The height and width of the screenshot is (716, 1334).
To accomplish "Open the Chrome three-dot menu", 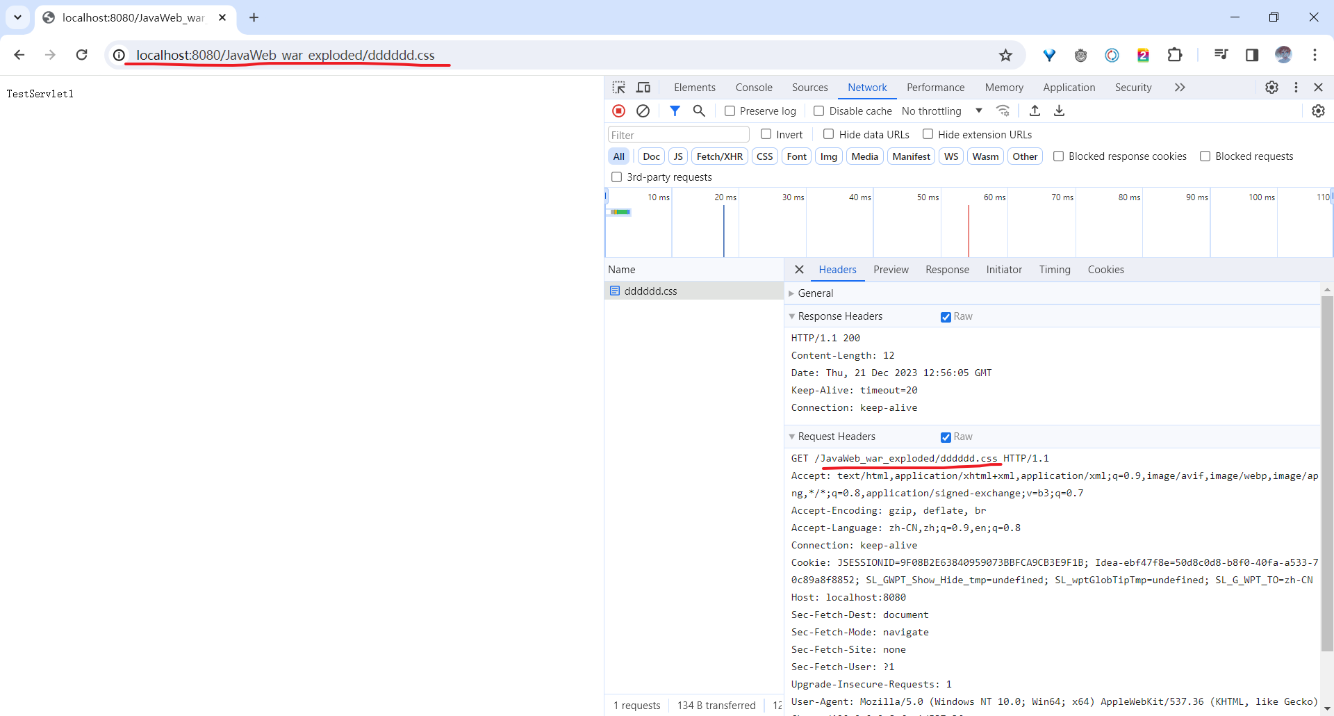I will pos(1315,55).
